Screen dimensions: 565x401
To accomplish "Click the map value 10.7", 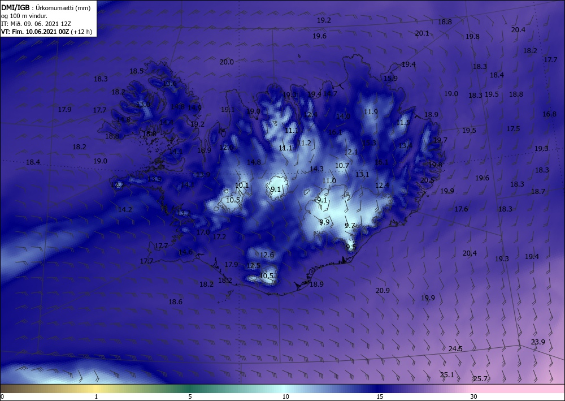I will [x=342, y=166].
